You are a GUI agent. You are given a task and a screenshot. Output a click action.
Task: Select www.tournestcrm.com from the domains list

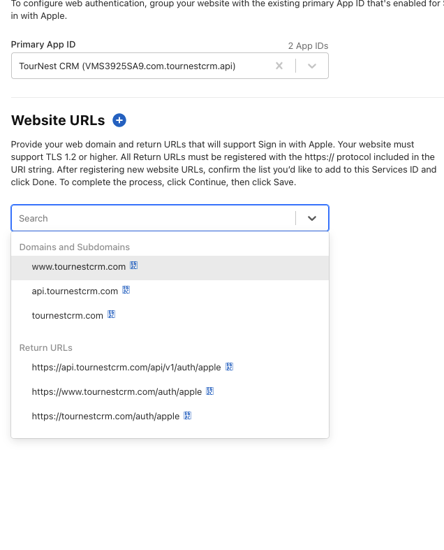click(78, 267)
